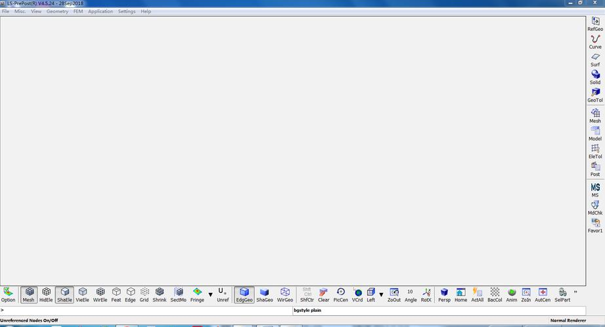Screen dimensions: 605x327
Task: Open the MS tools panel
Action: click(595, 190)
